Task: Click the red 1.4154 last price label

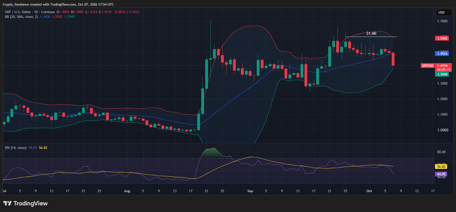Action: pyautogui.click(x=442, y=66)
